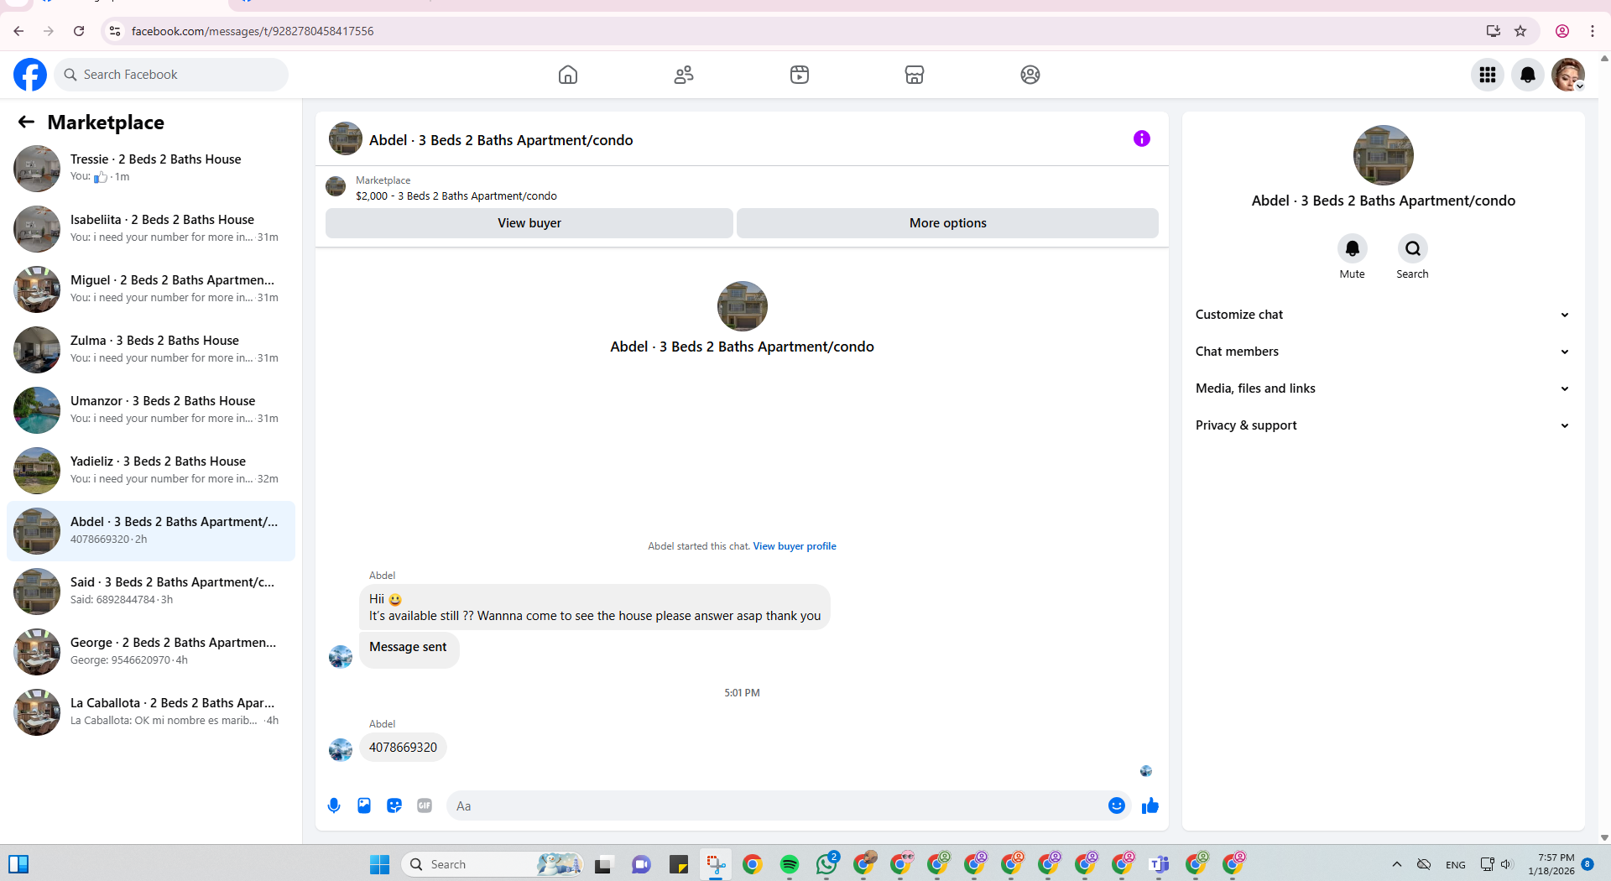Expand Customize chat section

1383,315
